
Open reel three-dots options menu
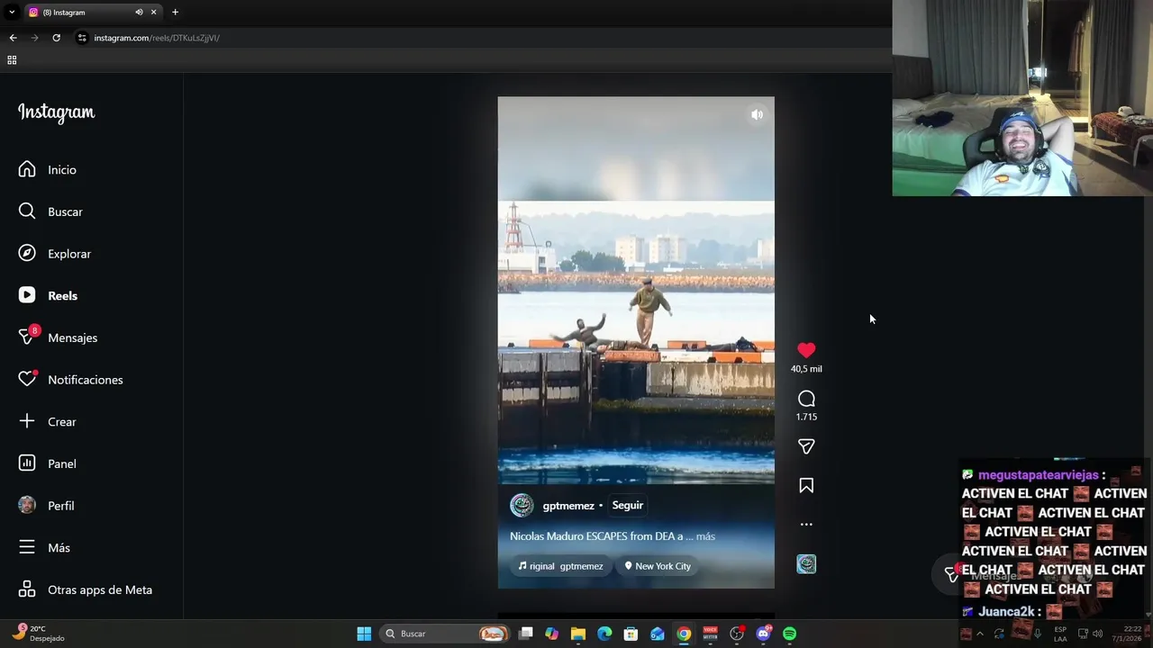tap(806, 524)
